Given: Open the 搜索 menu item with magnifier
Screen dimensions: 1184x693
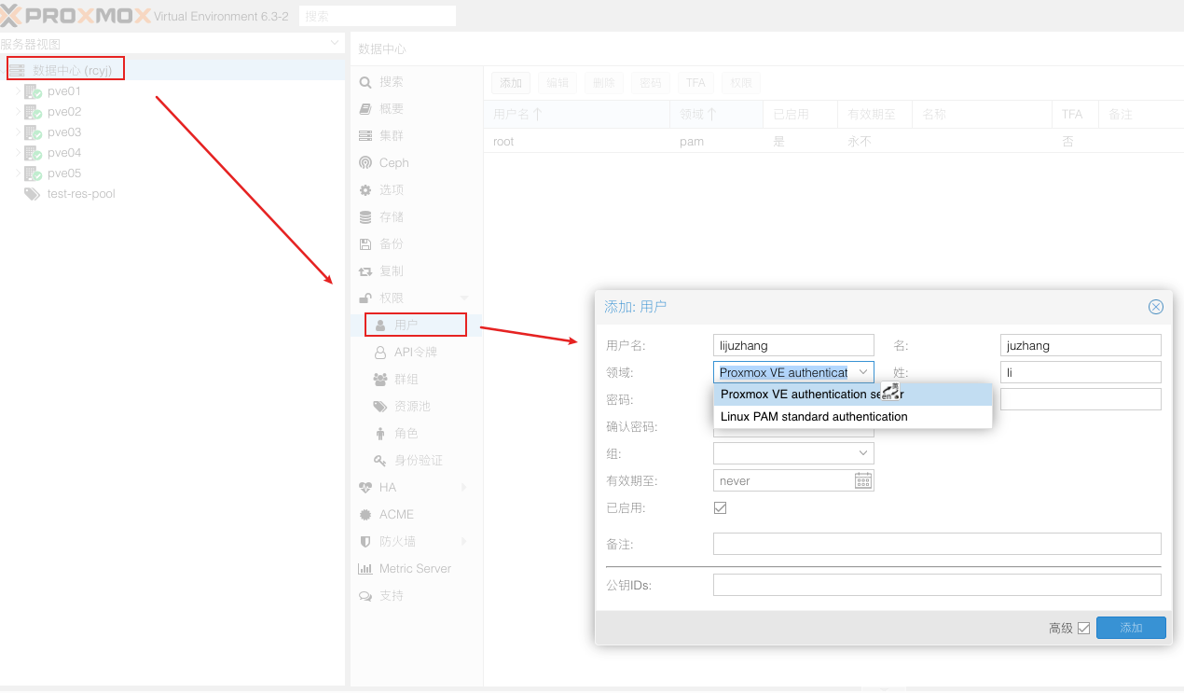Looking at the screenshot, I should tap(416, 82).
